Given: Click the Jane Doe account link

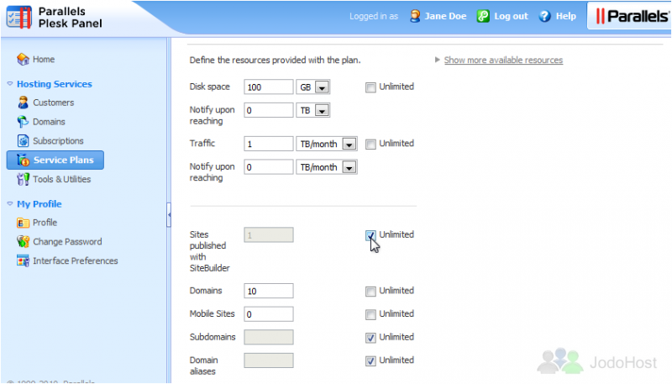Looking at the screenshot, I should click(445, 16).
